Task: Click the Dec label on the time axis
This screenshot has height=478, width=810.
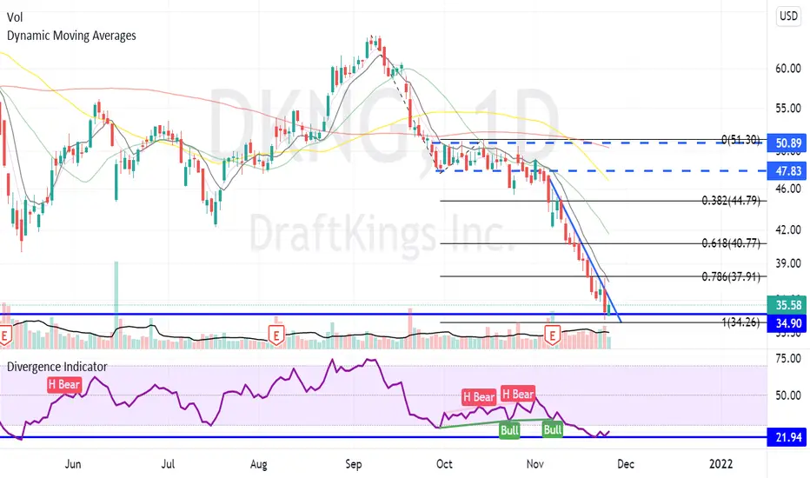Action: (626, 464)
